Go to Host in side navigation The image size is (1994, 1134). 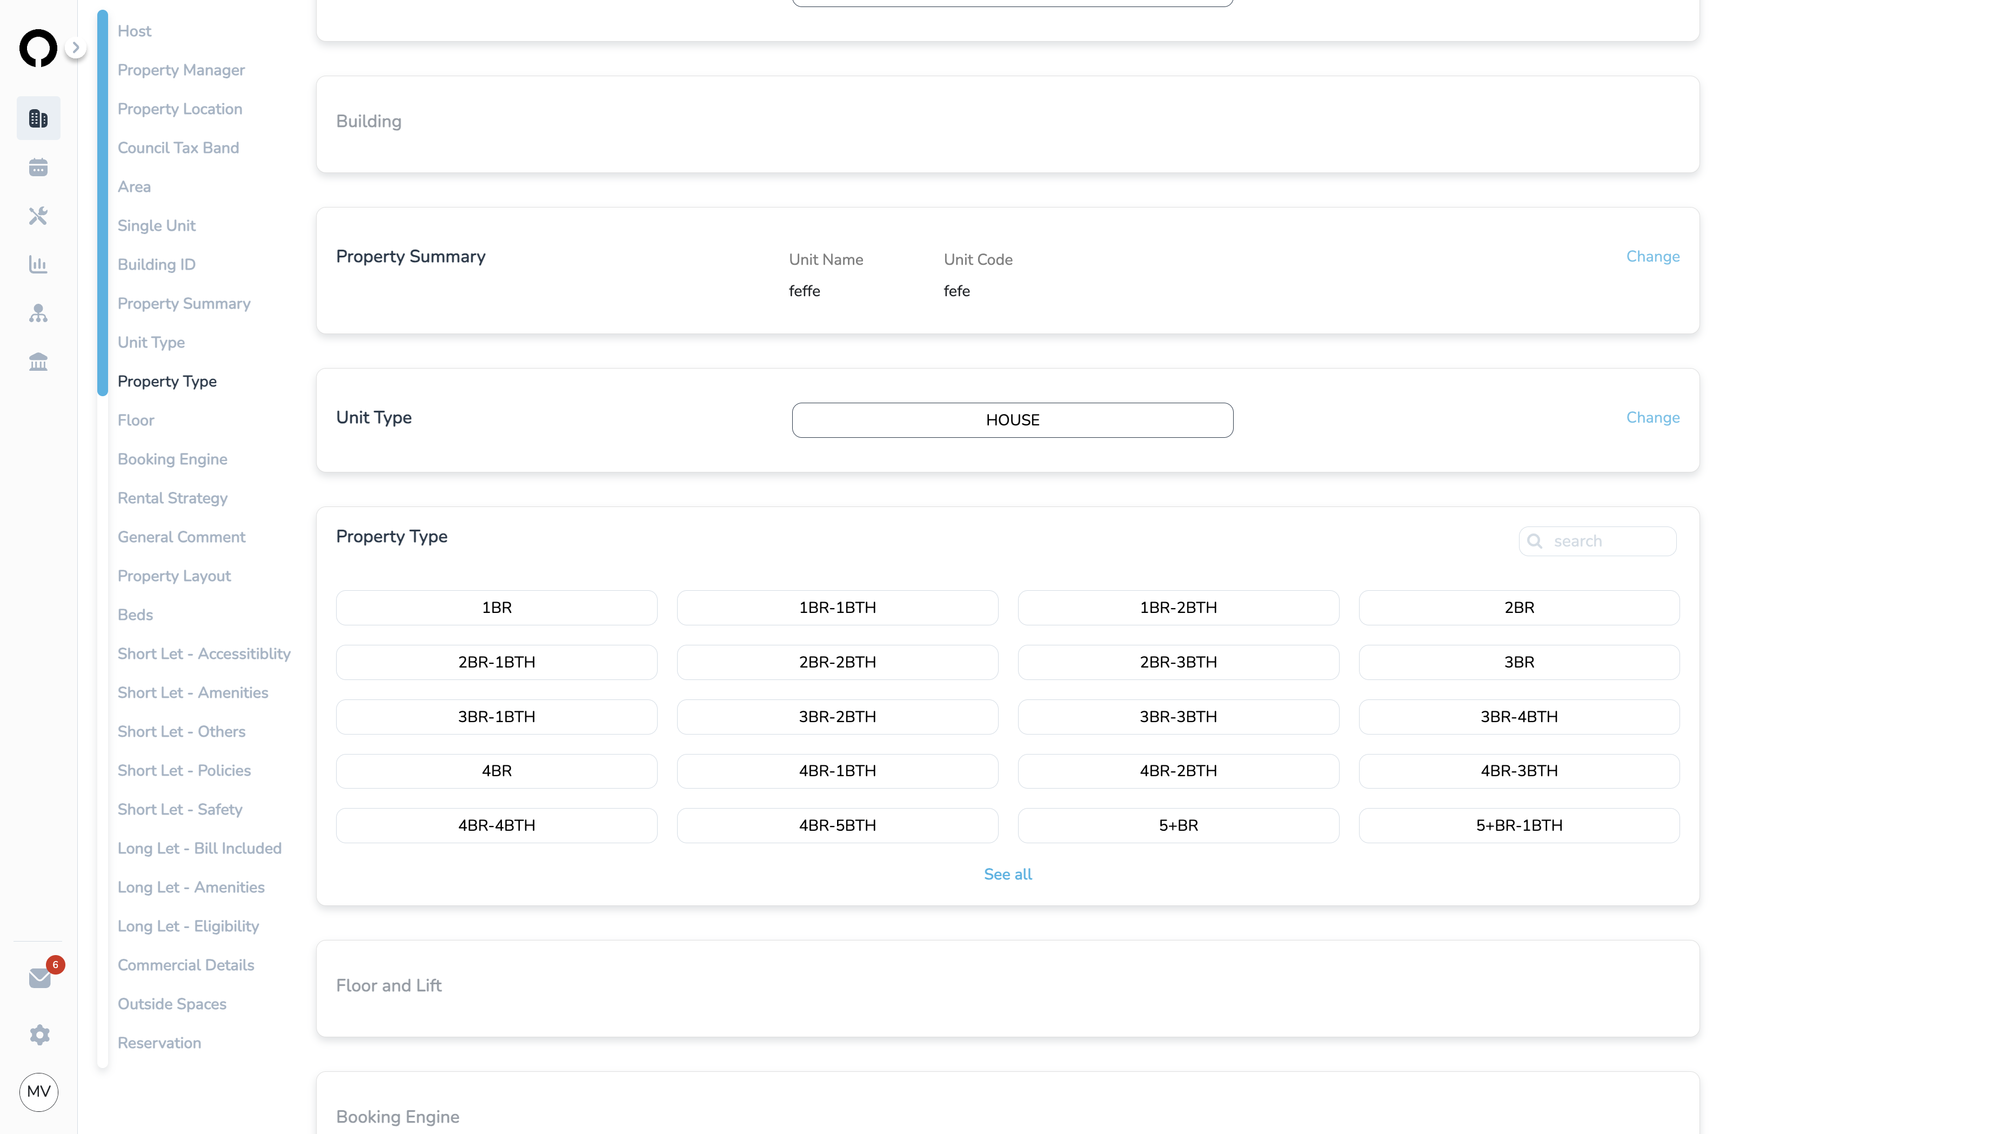(134, 31)
